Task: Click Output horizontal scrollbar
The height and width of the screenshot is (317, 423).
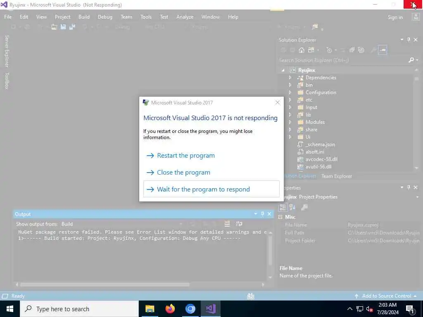Action: point(105,285)
